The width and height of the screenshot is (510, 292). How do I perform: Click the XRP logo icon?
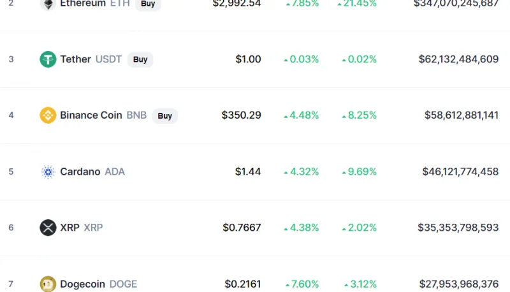48,228
